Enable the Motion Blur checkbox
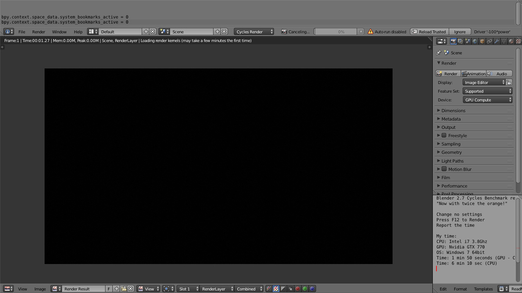Viewport: 522px width, 293px height. (x=444, y=169)
